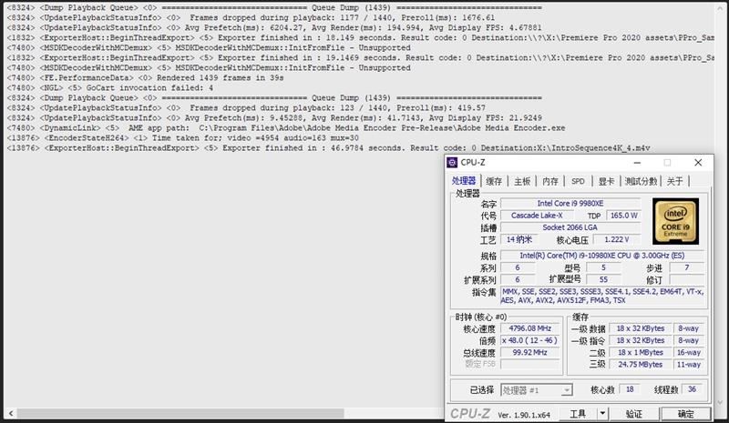Screen dimensions: 729x423
Task: Click the 验证 button
Action: point(633,414)
